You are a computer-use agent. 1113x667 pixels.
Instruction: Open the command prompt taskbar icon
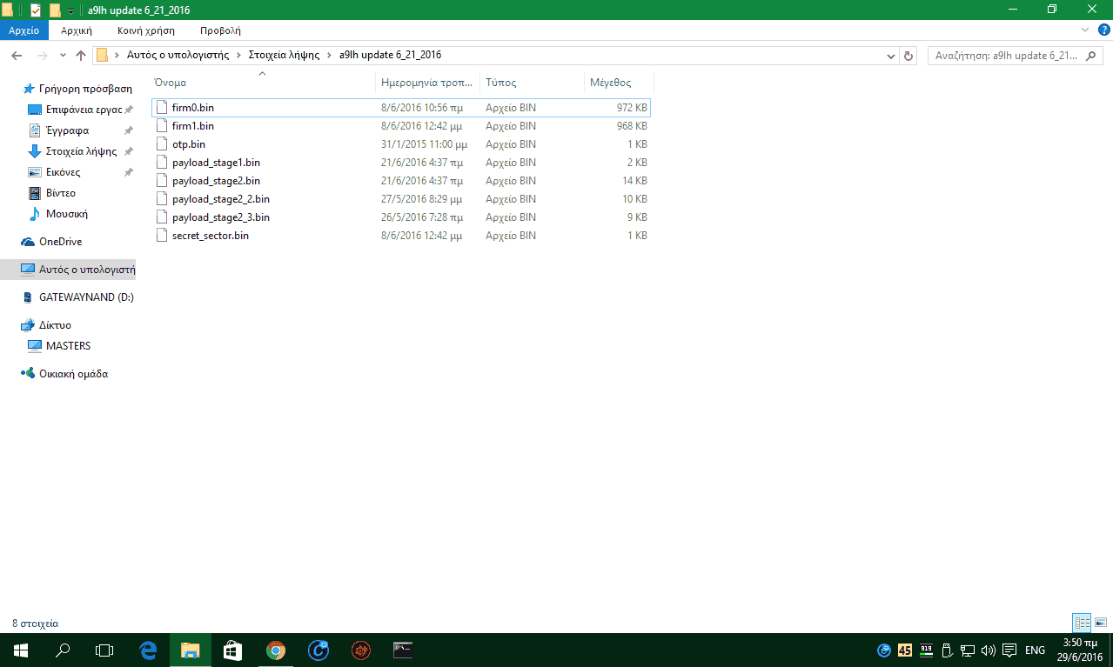pyautogui.click(x=402, y=650)
